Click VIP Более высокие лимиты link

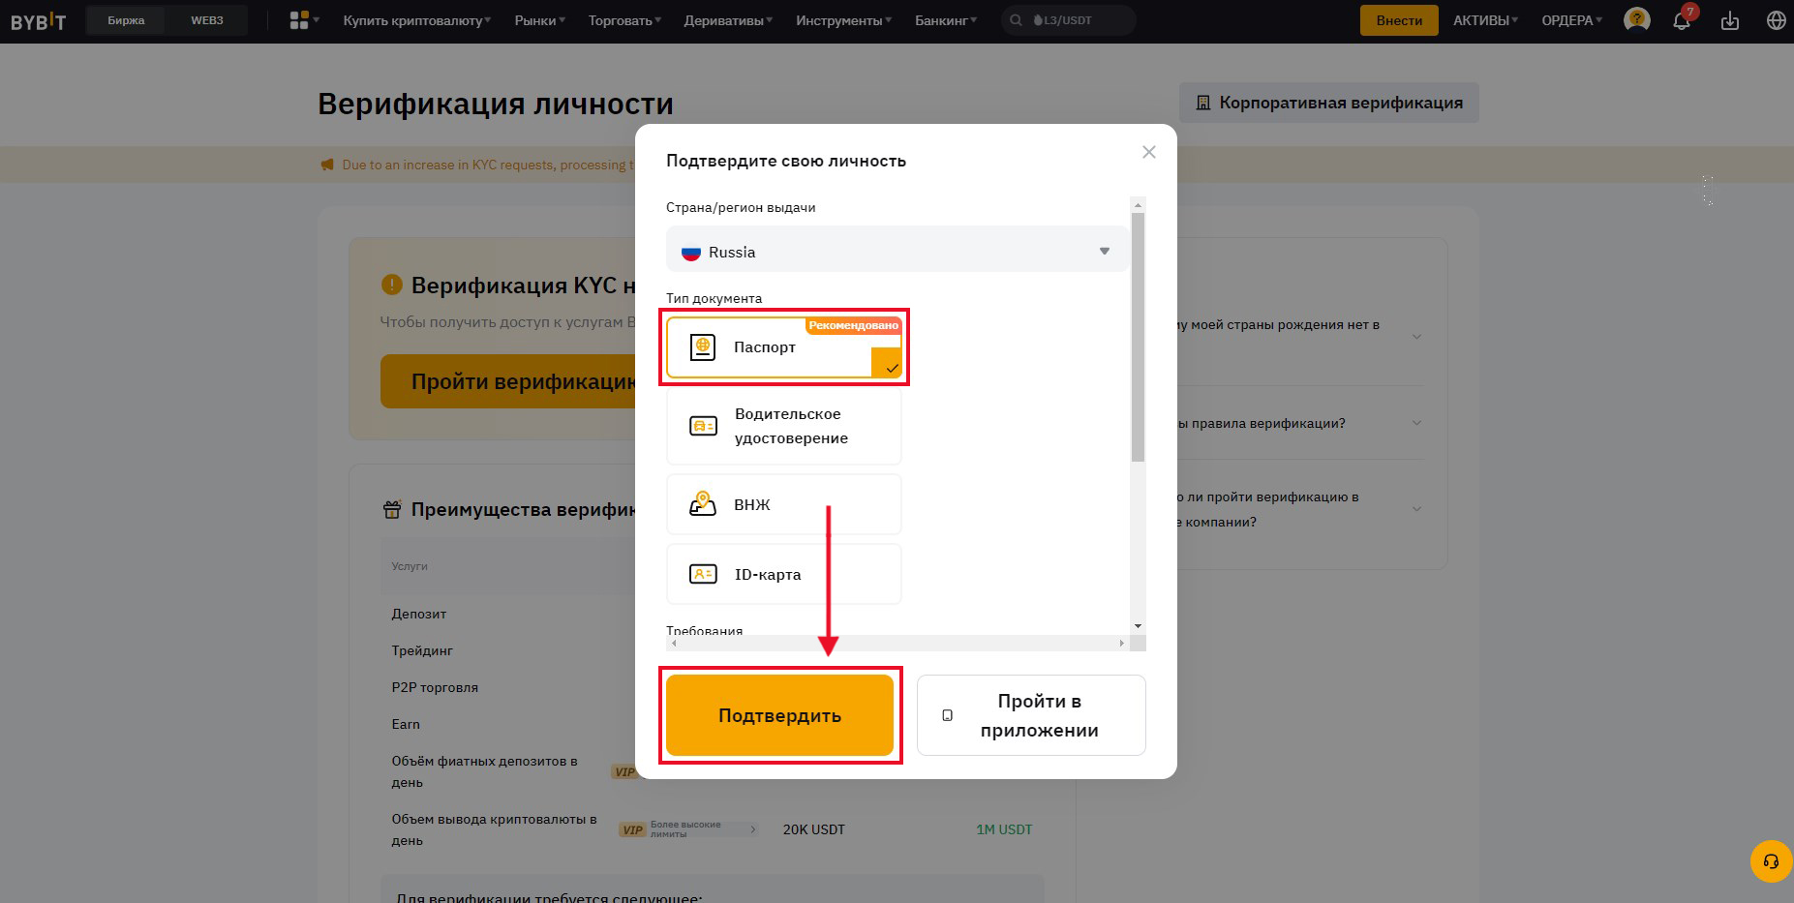(689, 829)
